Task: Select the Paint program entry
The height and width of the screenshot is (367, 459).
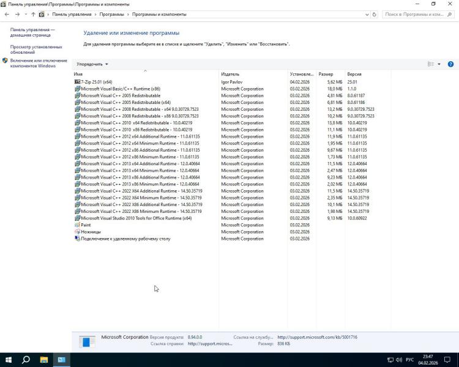Action: click(86, 225)
